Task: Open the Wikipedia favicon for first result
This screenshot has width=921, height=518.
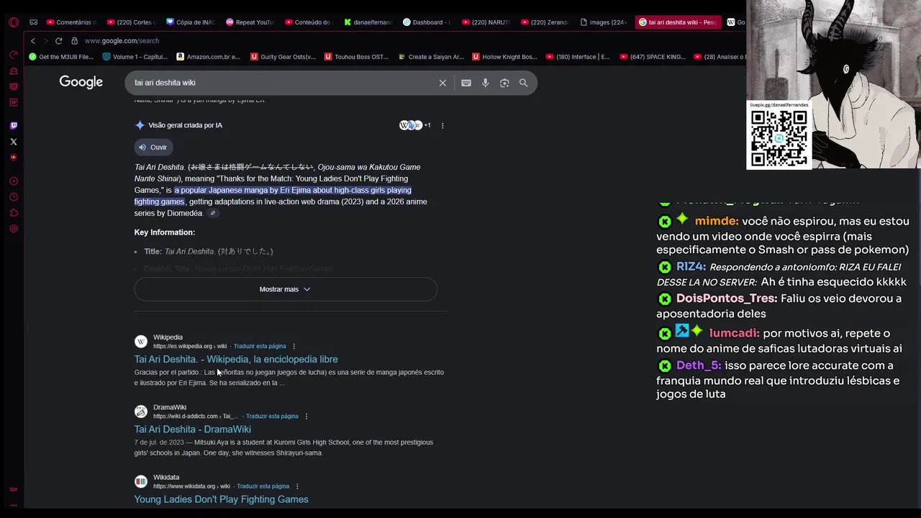Action: tap(141, 342)
